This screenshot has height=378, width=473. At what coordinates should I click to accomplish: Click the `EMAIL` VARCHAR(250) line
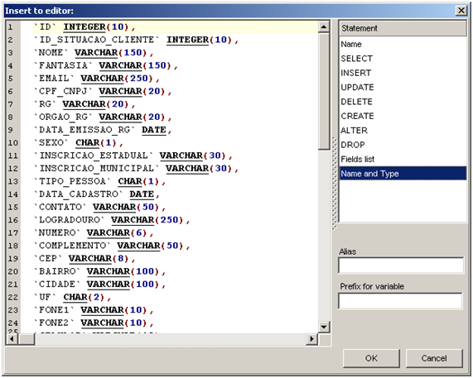click(97, 79)
